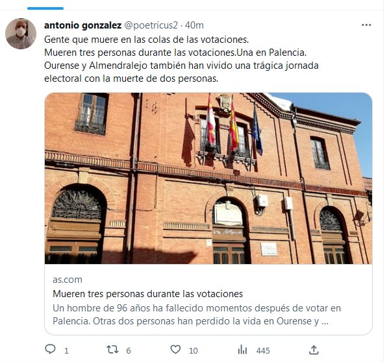Open the @poetricus2 handle link
Screen dimensions: 387x362
coord(151,25)
